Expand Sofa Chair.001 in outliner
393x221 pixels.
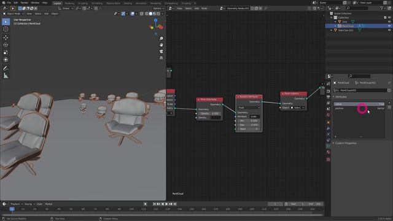pos(332,30)
